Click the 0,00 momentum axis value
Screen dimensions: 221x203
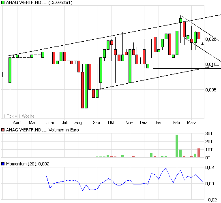pyautogui.click(x=210, y=184)
